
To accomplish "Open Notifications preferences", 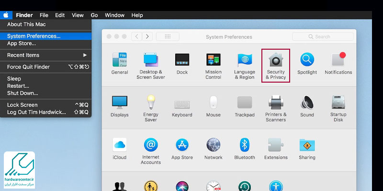I will 338,64.
